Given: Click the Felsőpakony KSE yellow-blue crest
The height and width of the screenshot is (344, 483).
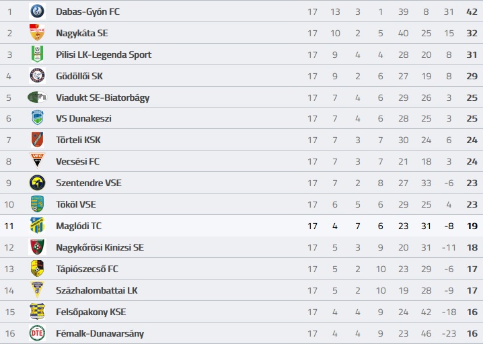Looking at the screenshot, I should point(37,312).
